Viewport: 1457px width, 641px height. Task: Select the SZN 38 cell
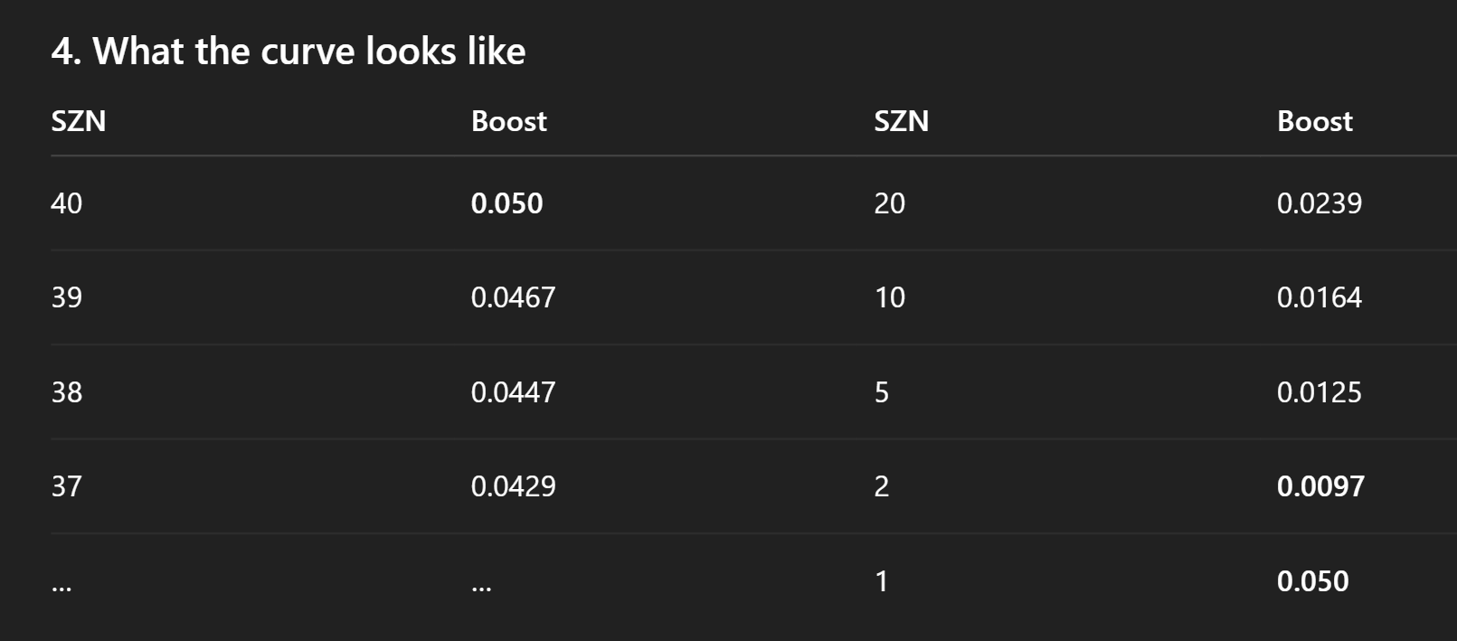click(x=67, y=392)
